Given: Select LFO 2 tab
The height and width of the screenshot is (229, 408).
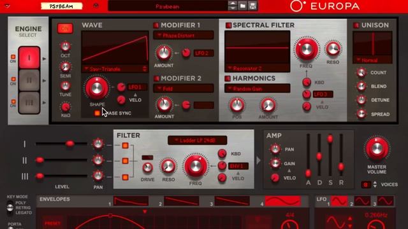Looking at the screenshot, I should point(362,201).
